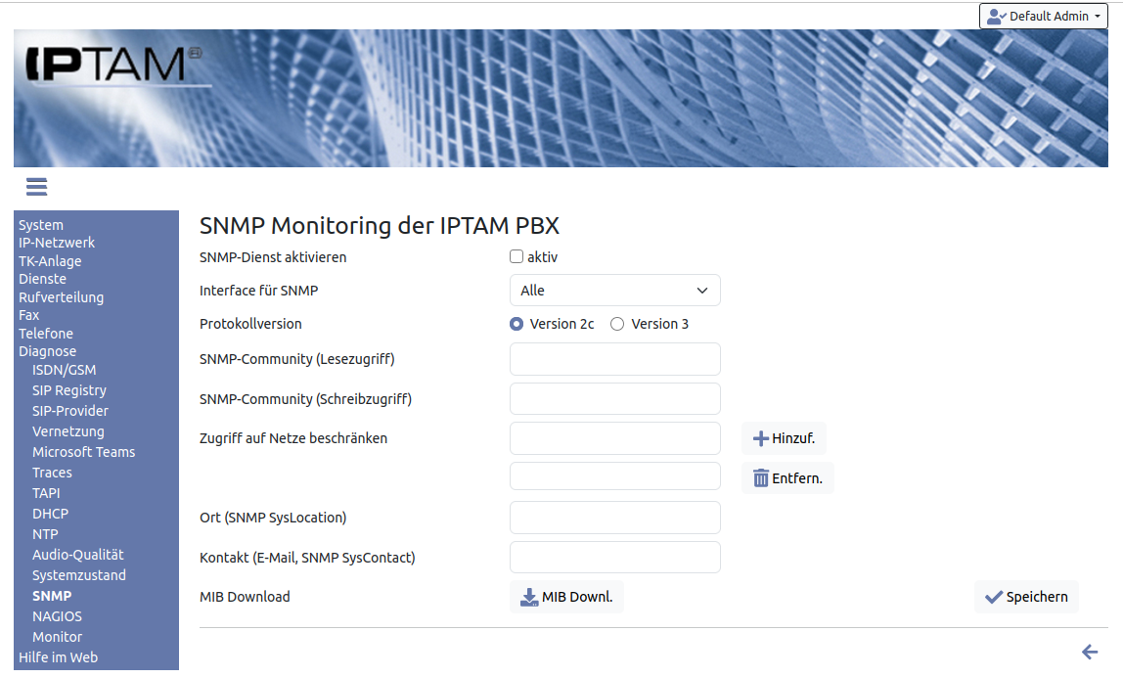This screenshot has height=678, width=1123.
Task: Open the Interface für SNMP dropdown
Action: 614,291
